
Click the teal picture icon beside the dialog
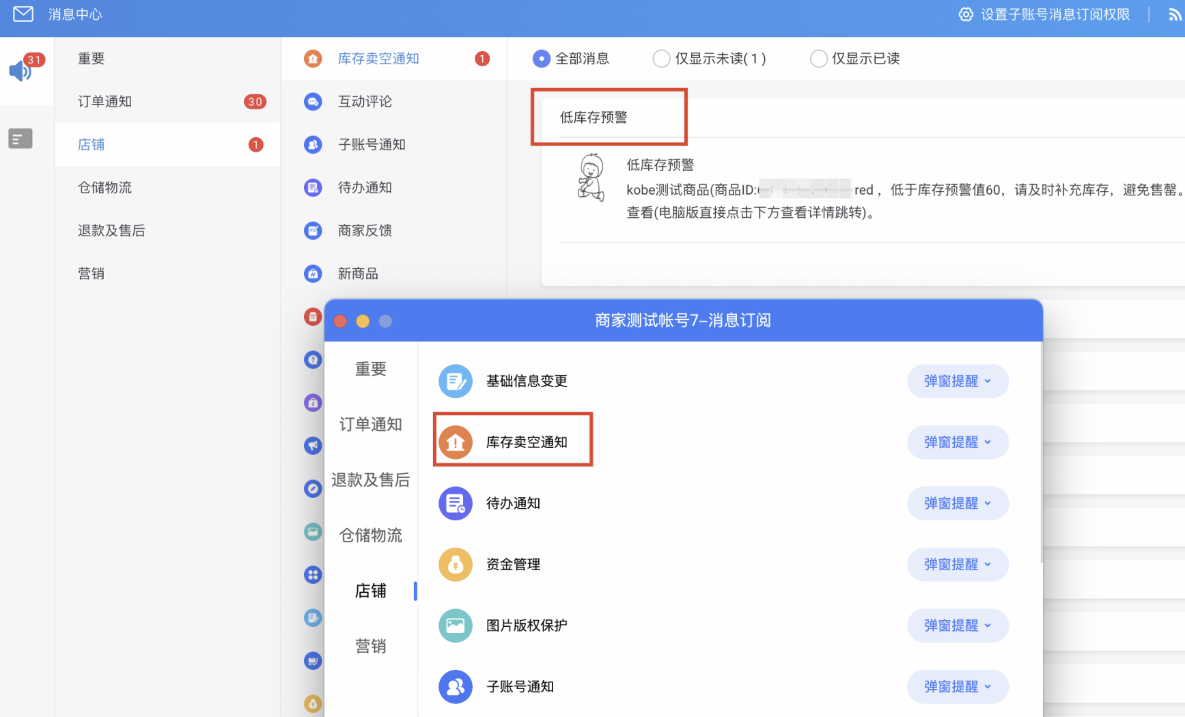click(313, 532)
